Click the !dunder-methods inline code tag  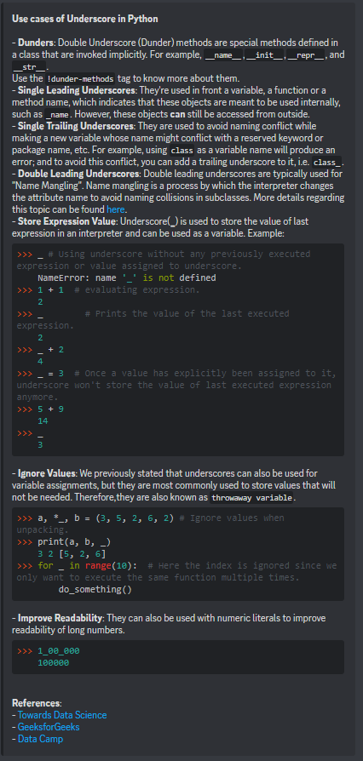81,78
